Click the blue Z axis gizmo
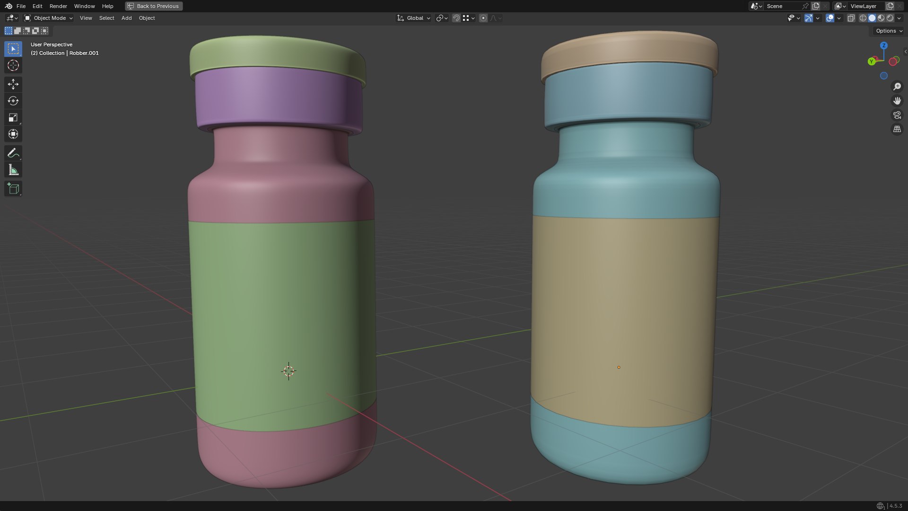The image size is (908, 511). 884,45
